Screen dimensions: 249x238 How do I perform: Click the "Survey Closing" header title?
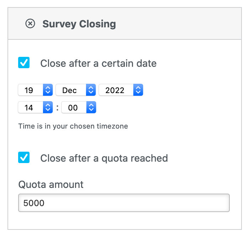pyautogui.click(x=79, y=24)
